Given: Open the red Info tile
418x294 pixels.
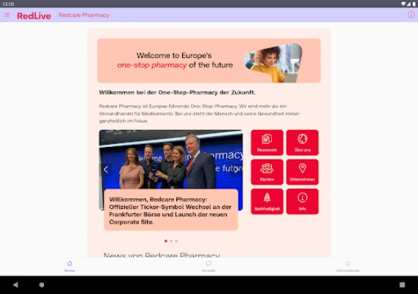Looking at the screenshot, I should 303,201.
